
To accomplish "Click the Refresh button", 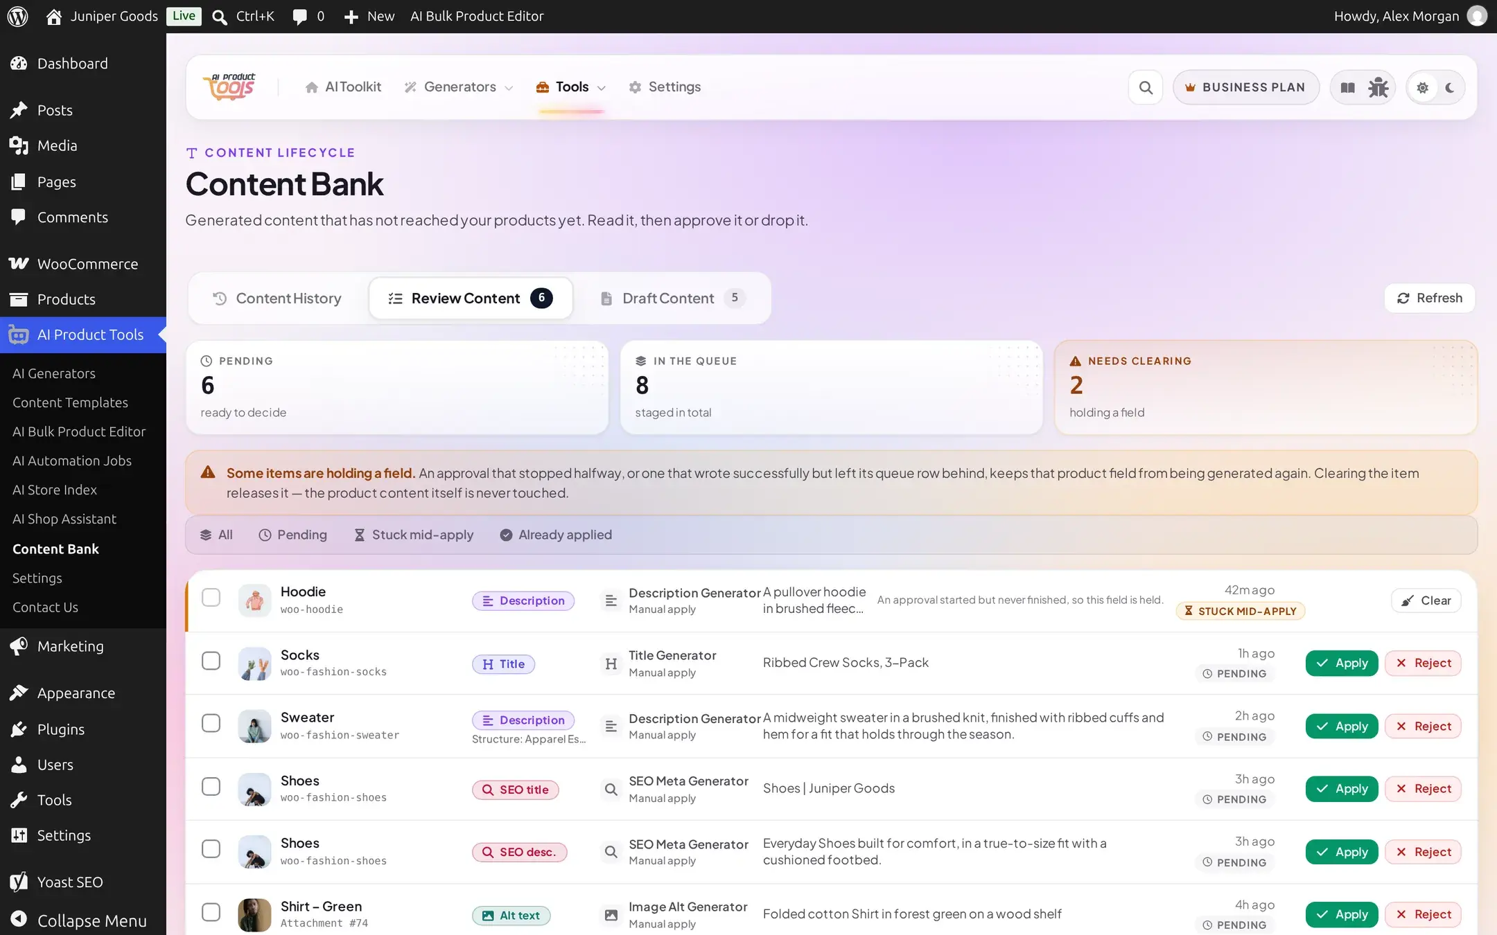I will coord(1429,298).
